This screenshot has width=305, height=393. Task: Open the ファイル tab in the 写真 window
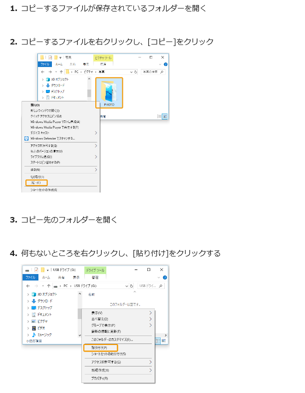click(45, 64)
